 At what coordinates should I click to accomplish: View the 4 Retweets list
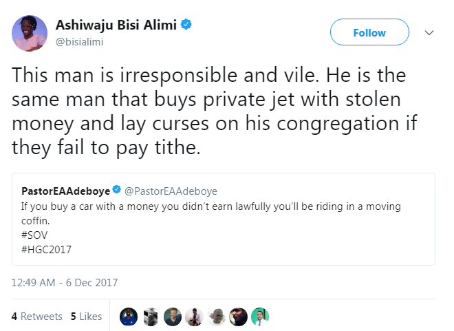click(36, 317)
